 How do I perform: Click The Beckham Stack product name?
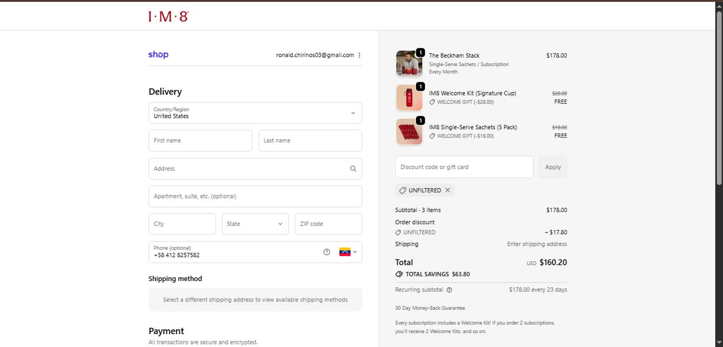click(x=454, y=56)
